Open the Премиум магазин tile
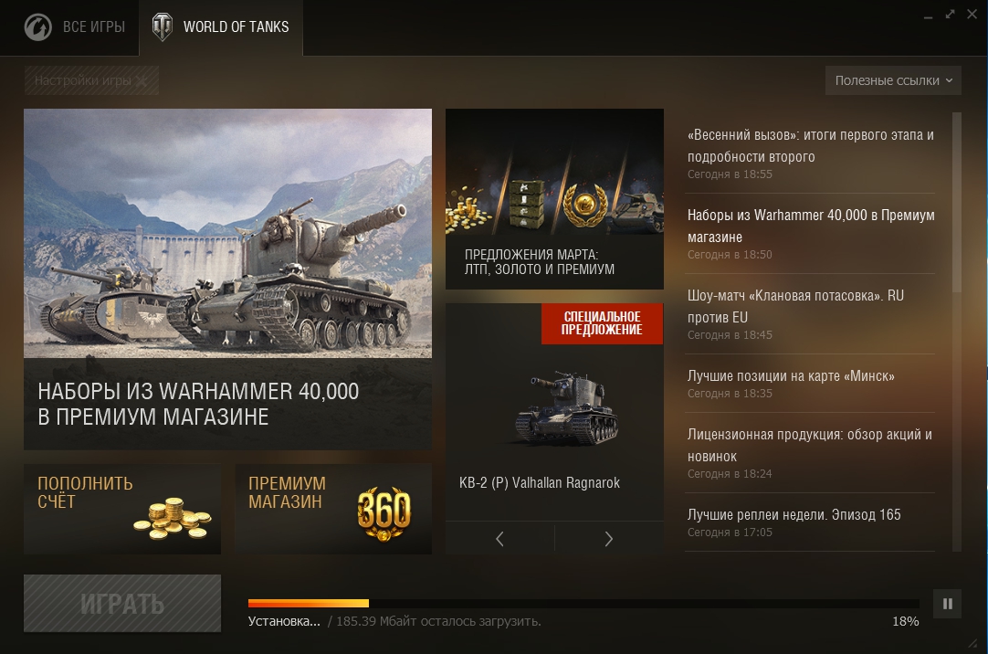This screenshot has height=654, width=988. coord(333,509)
